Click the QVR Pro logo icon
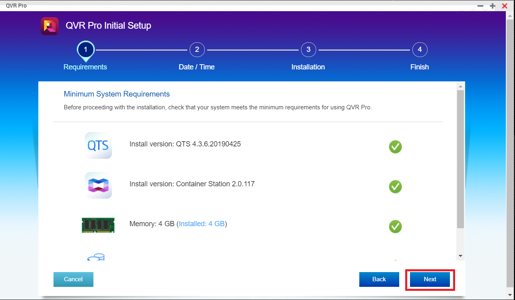515x300 pixels. [x=50, y=26]
